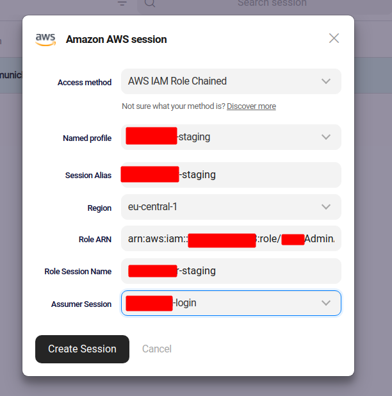Expand the Assumer Session dropdown
Image resolution: width=392 pixels, height=396 pixels.
231,303
